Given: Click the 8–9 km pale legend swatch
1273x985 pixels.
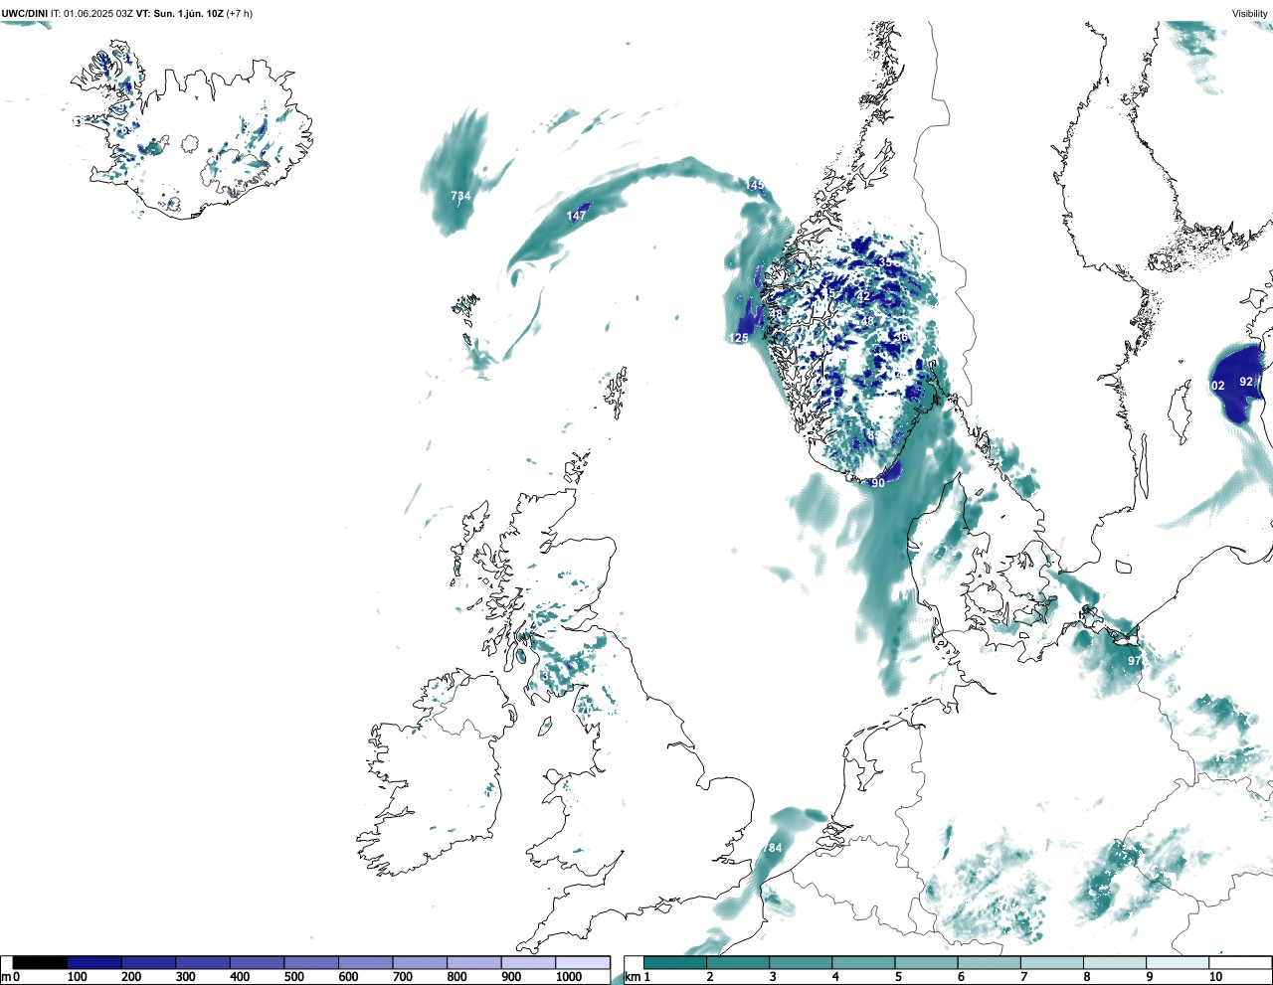Looking at the screenshot, I should click(1114, 962).
